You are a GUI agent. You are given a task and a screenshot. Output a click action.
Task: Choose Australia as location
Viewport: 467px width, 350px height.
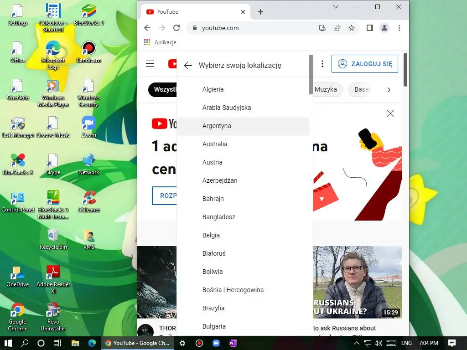243,144
